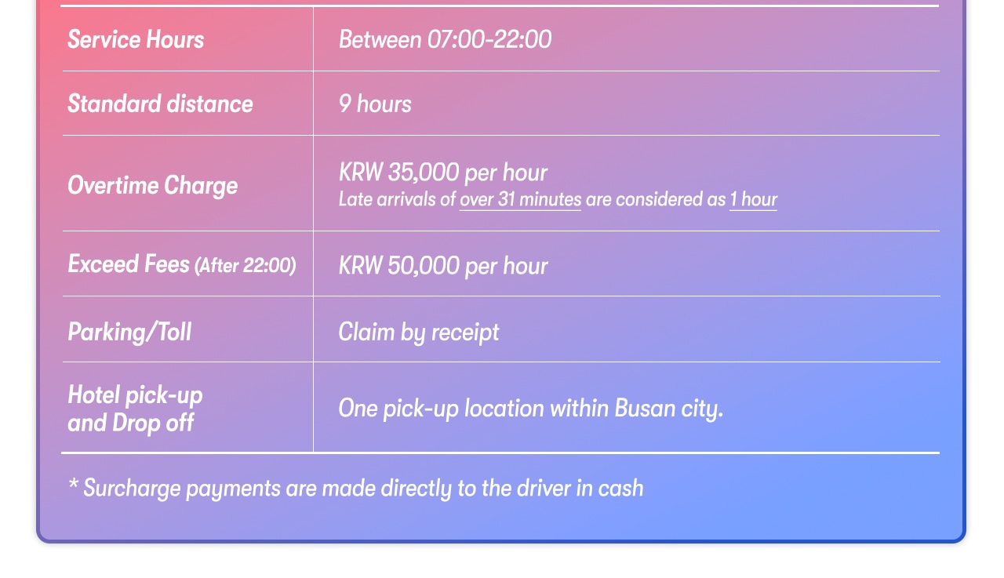Viewport: 1004px width, 578px height.
Task: Click the Late arrivals sentence
Action: click(x=558, y=200)
